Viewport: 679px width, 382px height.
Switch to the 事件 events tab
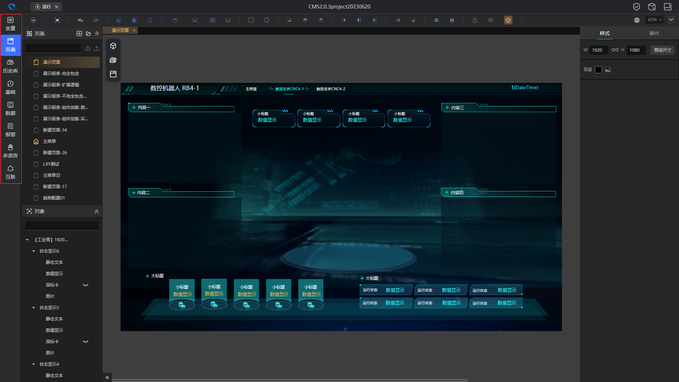pos(654,33)
